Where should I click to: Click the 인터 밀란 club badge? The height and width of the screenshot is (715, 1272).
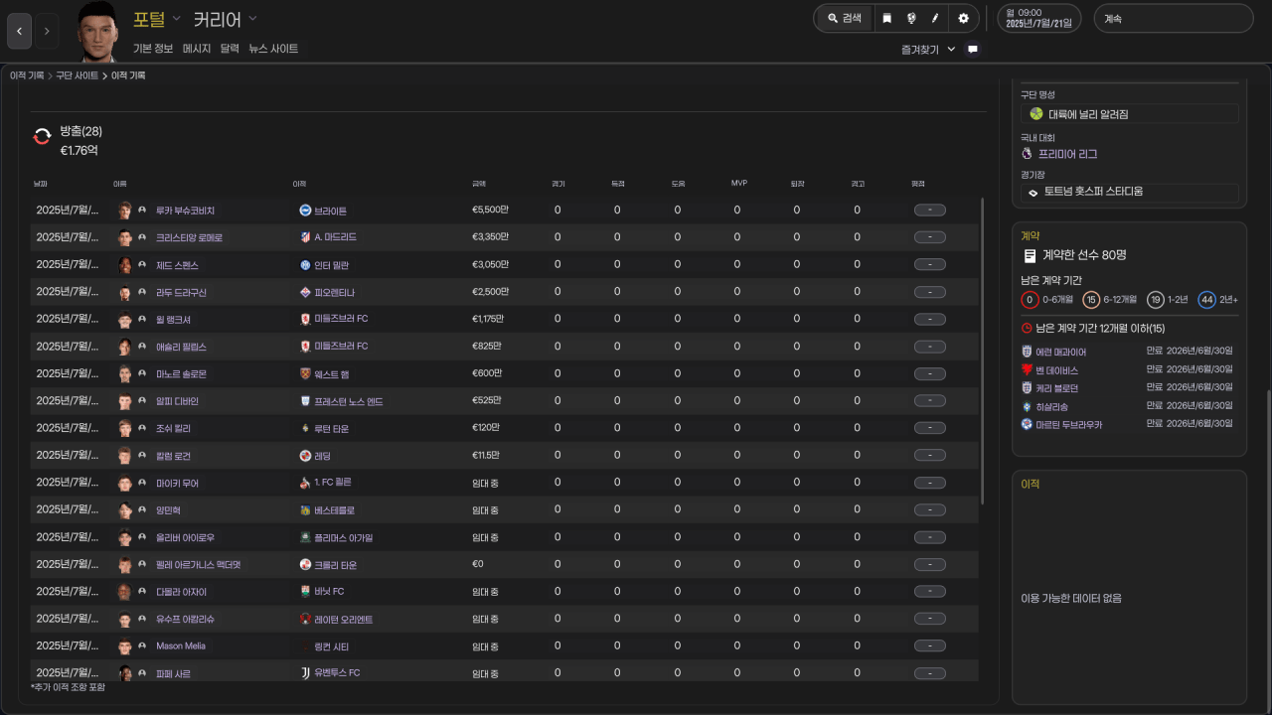pyautogui.click(x=305, y=265)
